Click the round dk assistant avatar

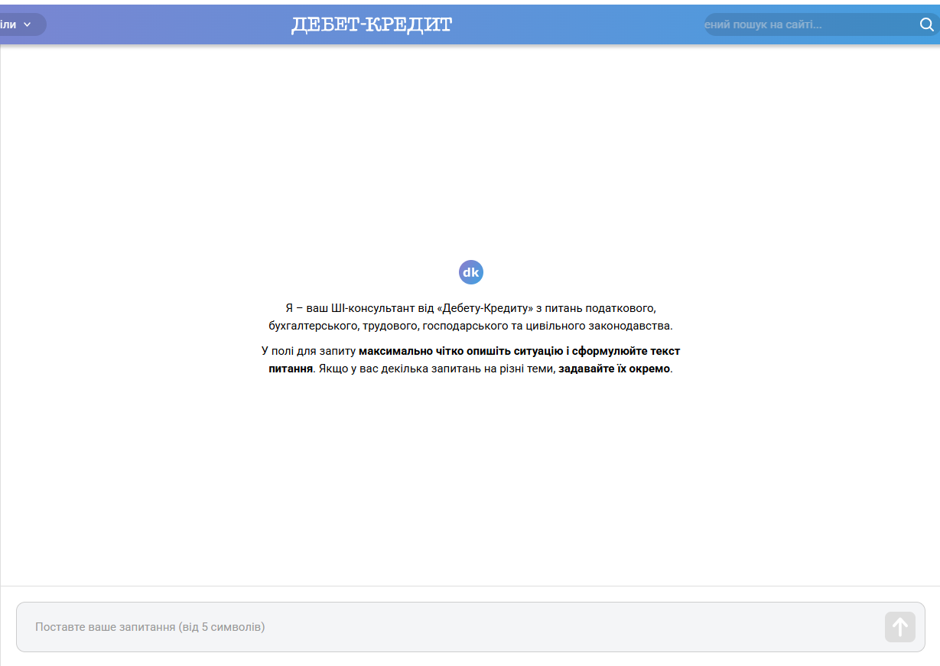coord(470,272)
